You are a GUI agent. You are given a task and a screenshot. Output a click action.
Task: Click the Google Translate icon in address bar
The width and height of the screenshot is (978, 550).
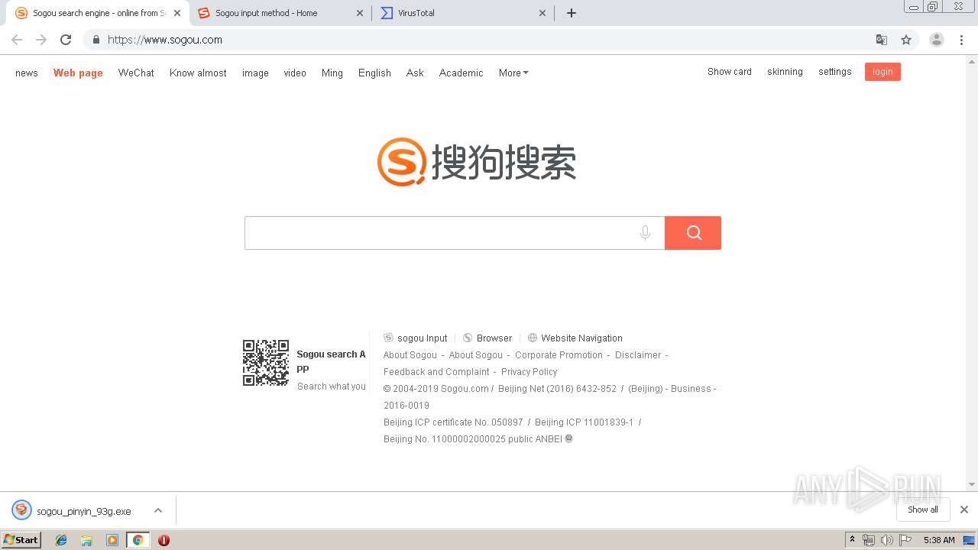[881, 40]
